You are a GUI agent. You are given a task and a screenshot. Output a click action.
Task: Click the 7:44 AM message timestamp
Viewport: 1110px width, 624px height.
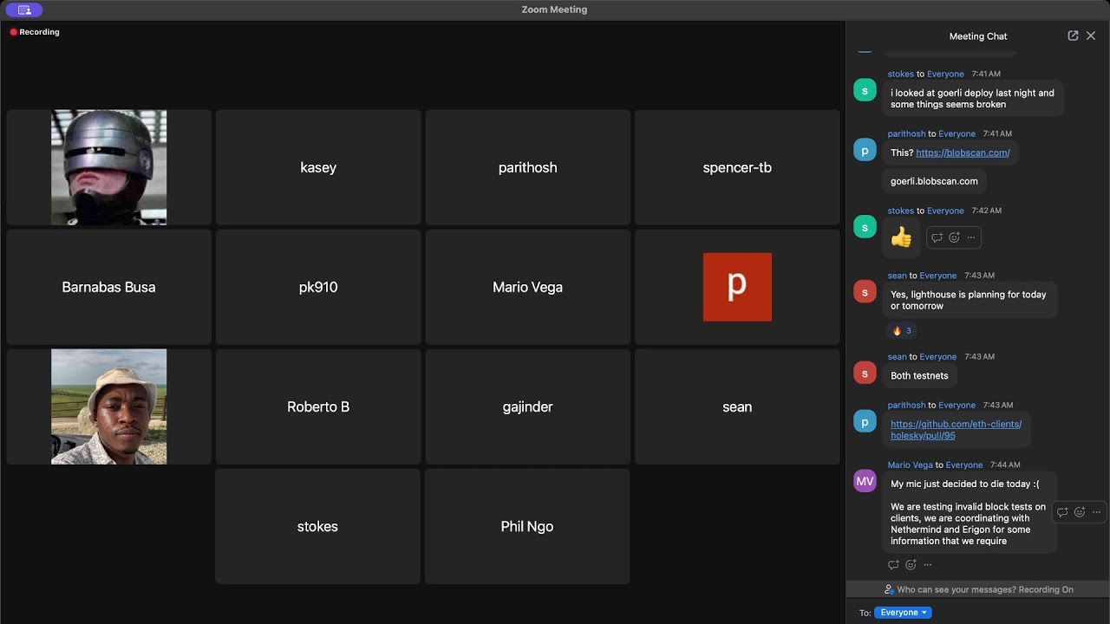tap(1005, 465)
